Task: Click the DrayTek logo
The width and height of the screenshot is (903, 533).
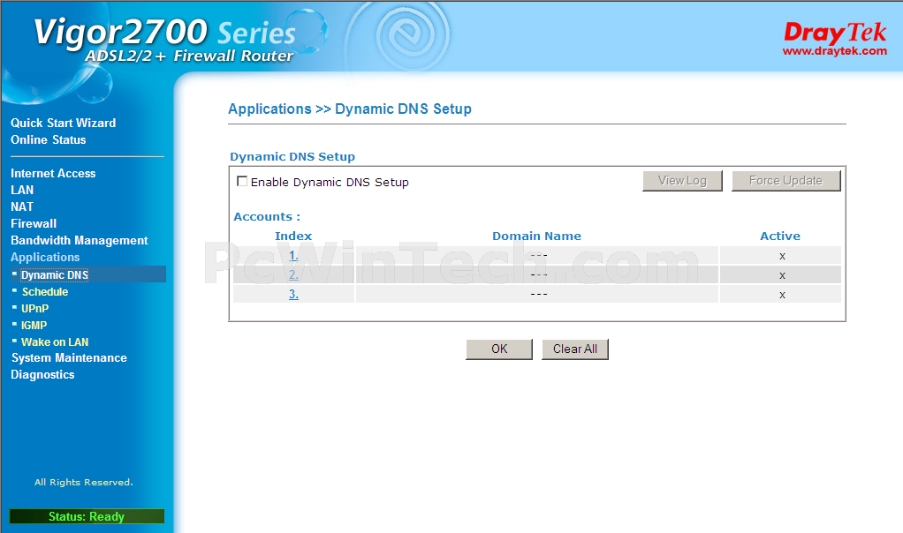Action: pyautogui.click(x=835, y=32)
